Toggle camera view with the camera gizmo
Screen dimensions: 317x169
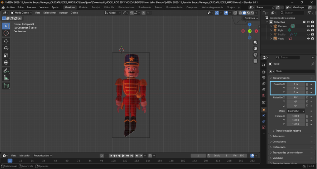255,55
